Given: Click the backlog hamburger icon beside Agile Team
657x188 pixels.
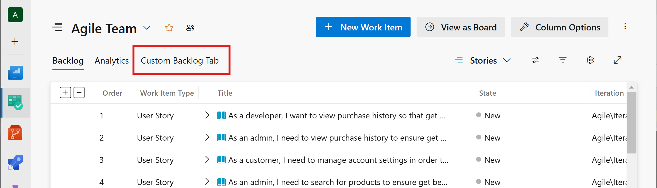Looking at the screenshot, I should (57, 27).
